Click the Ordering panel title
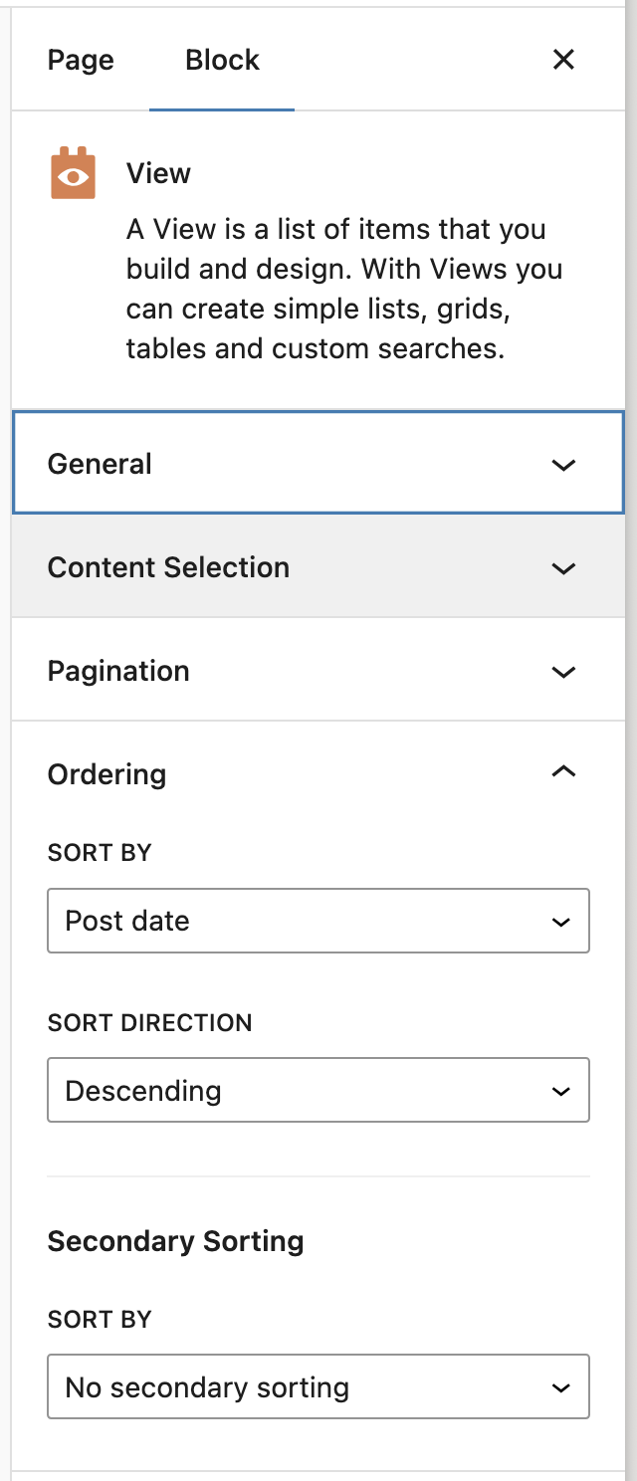 106,774
